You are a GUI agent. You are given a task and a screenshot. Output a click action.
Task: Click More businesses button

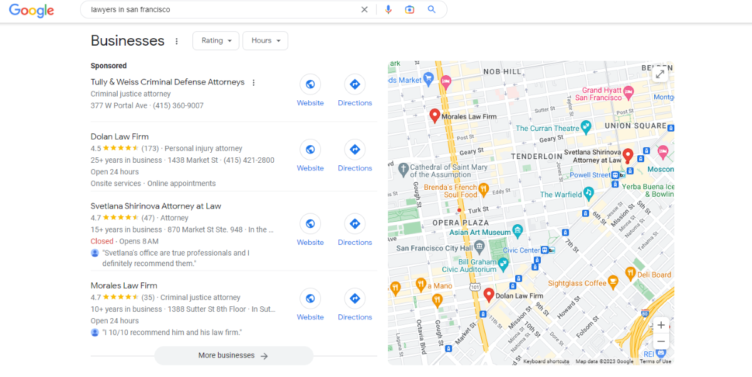[x=234, y=356]
